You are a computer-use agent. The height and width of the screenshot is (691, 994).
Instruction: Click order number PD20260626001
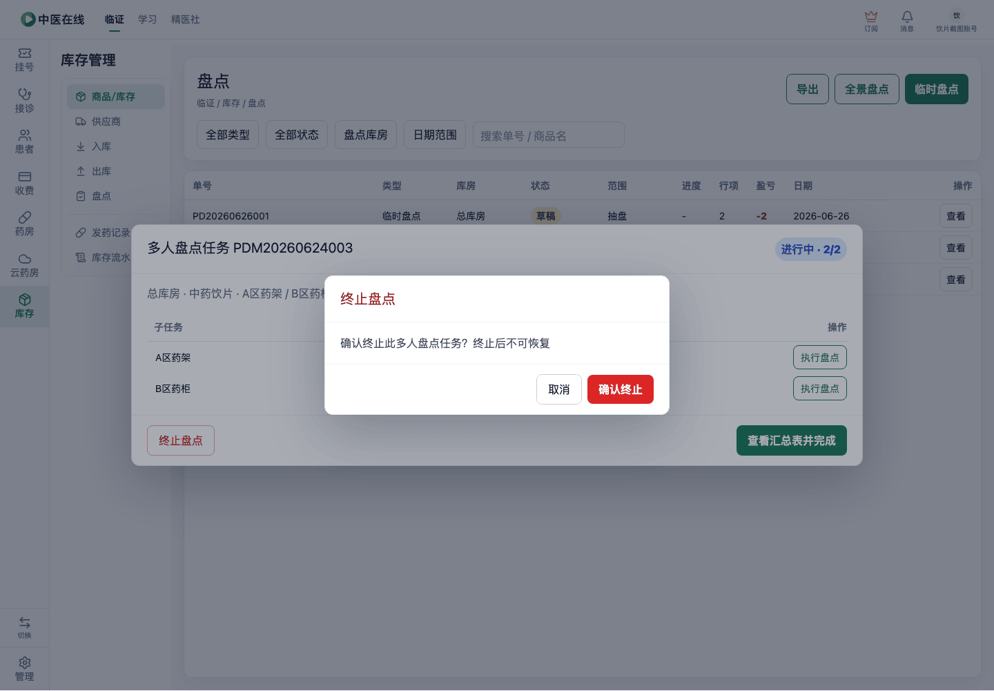coord(231,216)
